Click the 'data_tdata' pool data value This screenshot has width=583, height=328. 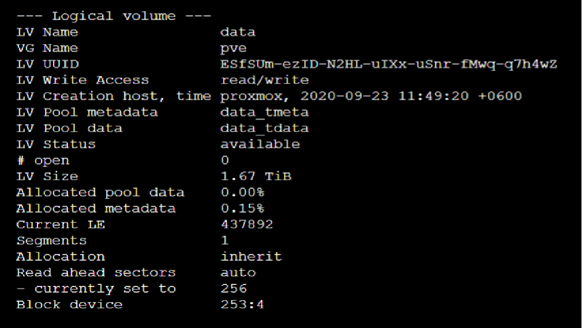tap(264, 128)
